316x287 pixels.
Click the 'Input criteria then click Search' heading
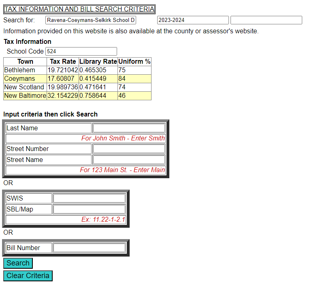pyautogui.click(x=50, y=114)
